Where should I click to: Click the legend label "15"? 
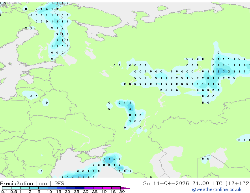coord(58,191)
